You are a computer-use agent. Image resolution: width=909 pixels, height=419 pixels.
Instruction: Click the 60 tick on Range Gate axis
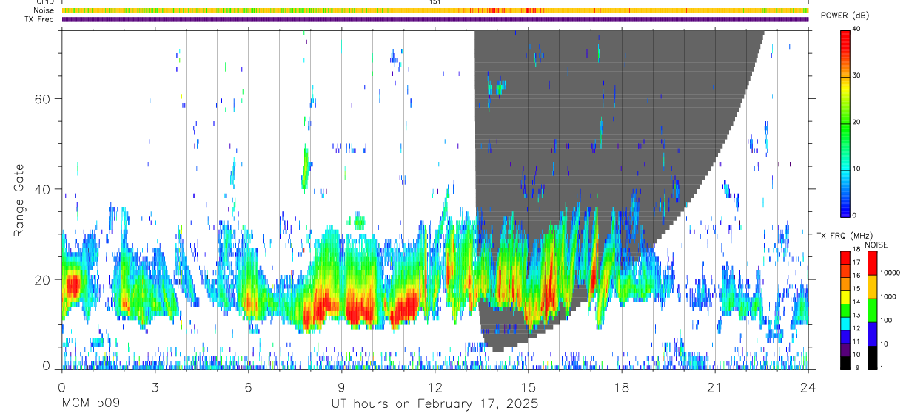click(44, 98)
